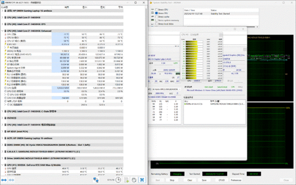Open the network remote connection icon
The width and height of the screenshot is (296, 185).
click(96, 180)
